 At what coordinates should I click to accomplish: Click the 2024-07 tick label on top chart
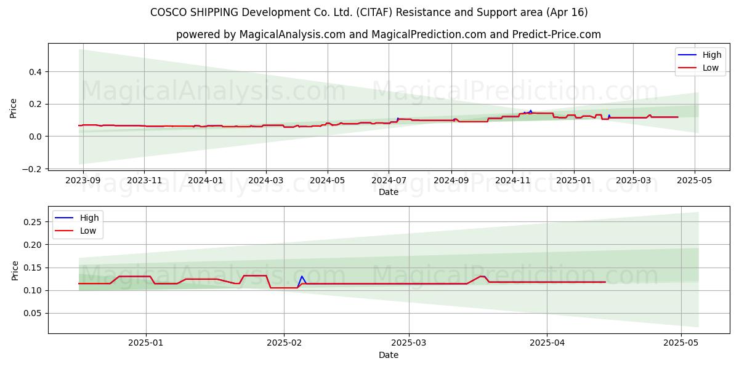tap(389, 180)
